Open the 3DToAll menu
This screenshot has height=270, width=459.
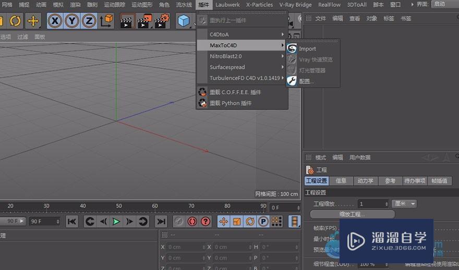357,5
